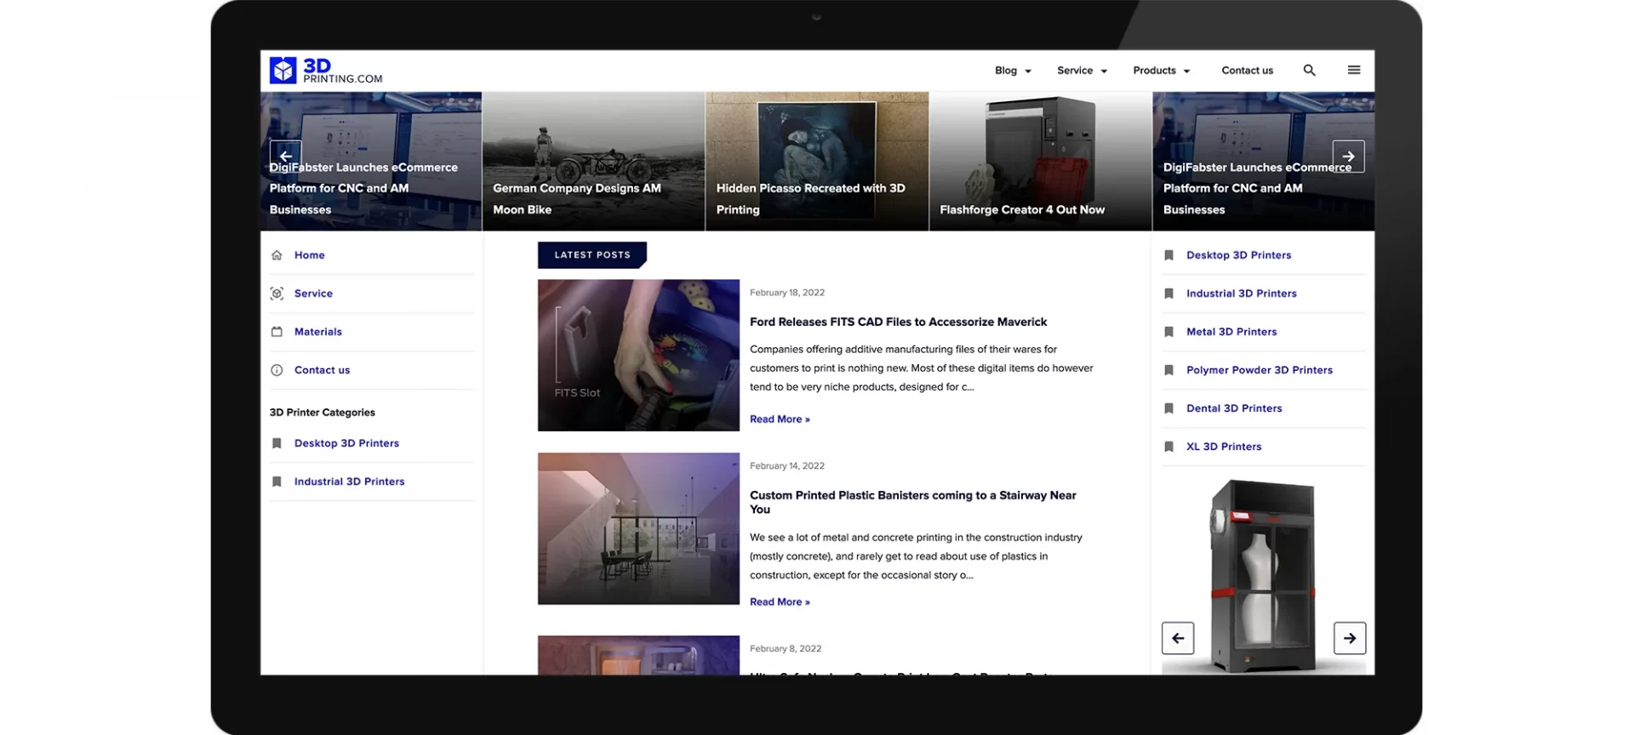Click the Materials icon in left sidebar
Image resolution: width=1634 pixels, height=735 pixels.
click(277, 332)
